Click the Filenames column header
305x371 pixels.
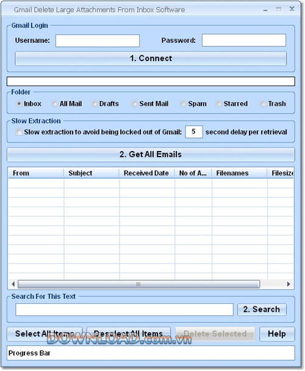tap(239, 173)
